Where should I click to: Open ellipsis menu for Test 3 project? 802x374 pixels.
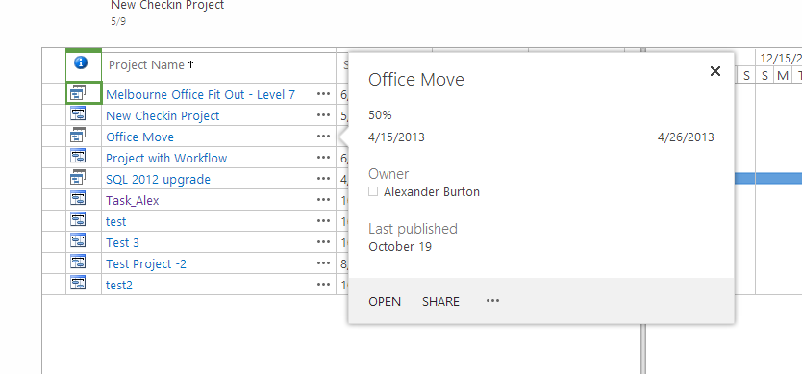tap(323, 242)
